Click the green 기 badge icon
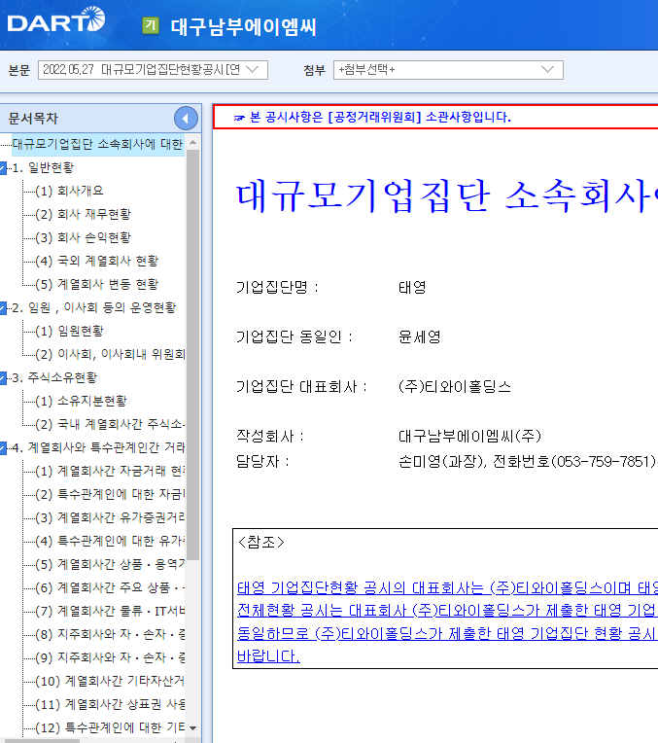Screen dimensions: 658x743 pyautogui.click(x=151, y=25)
